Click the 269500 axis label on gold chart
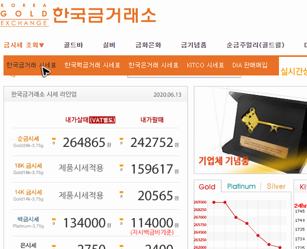Screen dimensions: 307x249 coord(200,202)
